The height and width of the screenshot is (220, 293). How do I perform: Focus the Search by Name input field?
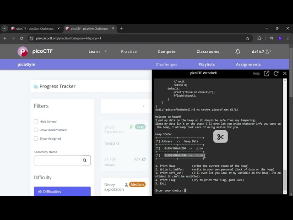pyautogui.click(x=62, y=160)
